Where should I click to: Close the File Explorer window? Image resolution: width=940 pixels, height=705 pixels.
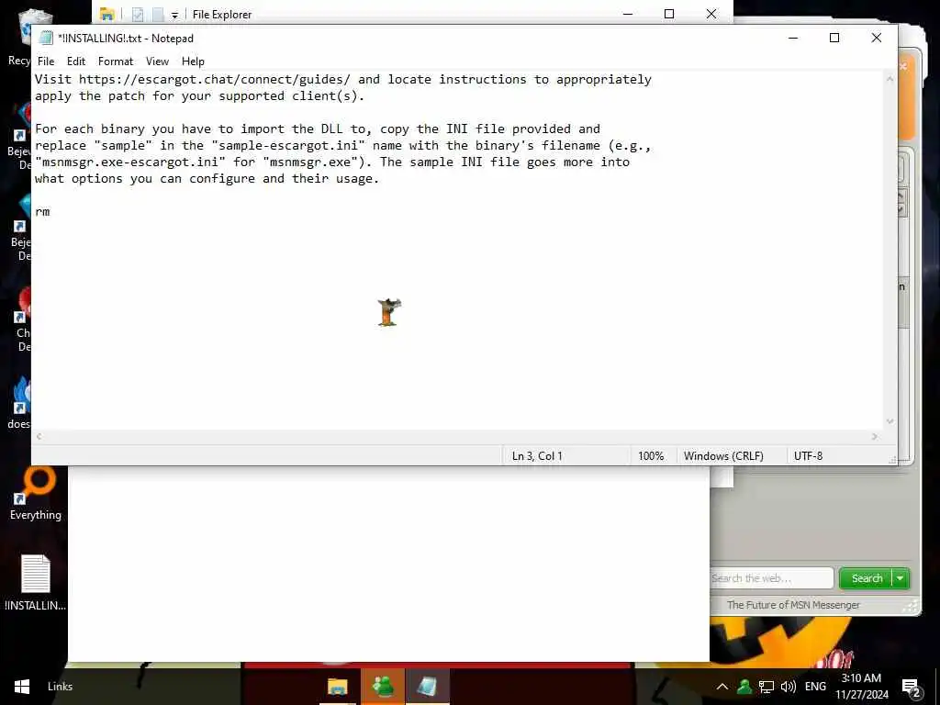(x=711, y=14)
